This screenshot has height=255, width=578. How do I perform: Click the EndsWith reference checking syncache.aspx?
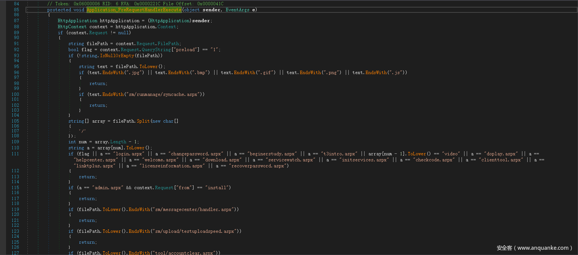tap(113, 94)
